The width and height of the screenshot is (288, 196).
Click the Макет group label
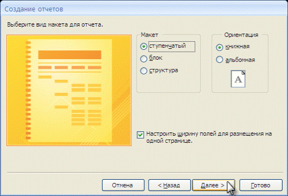pos(149,35)
